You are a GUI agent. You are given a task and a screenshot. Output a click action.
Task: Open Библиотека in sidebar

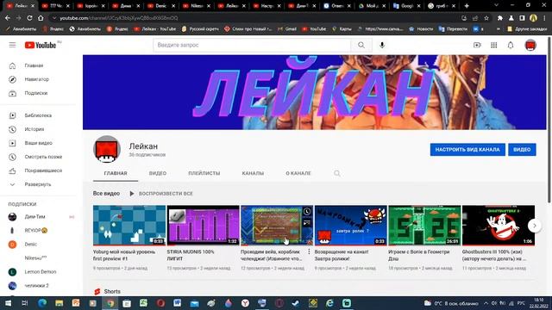[x=39, y=115]
